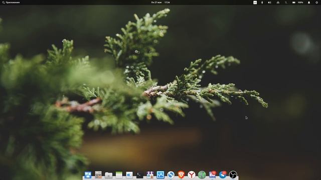
Task: Launch OBS Studio from the dock
Action: coord(233,175)
